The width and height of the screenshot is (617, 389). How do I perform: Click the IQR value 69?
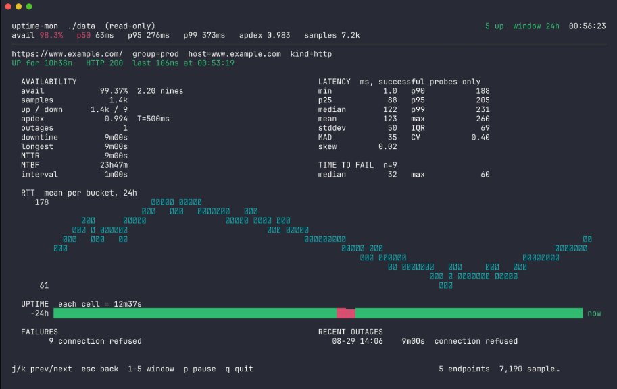pyautogui.click(x=485, y=128)
